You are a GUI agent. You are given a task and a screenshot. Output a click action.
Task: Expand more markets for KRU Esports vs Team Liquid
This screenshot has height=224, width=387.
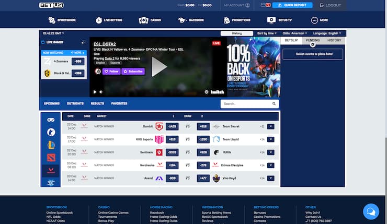[270, 139]
